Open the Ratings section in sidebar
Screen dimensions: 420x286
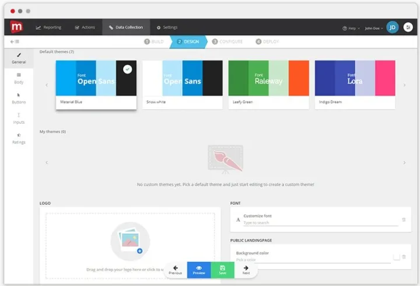[19, 138]
